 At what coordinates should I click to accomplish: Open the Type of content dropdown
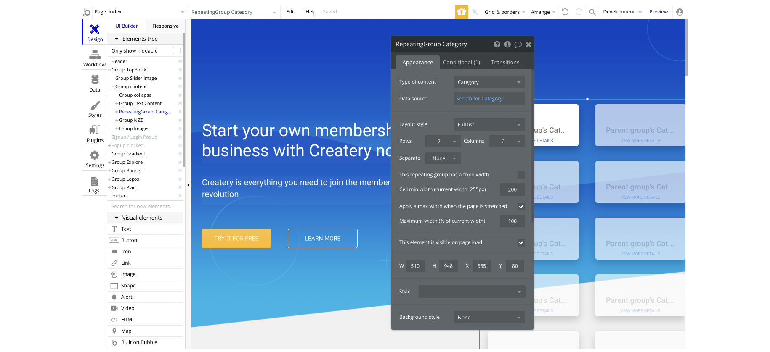(489, 82)
